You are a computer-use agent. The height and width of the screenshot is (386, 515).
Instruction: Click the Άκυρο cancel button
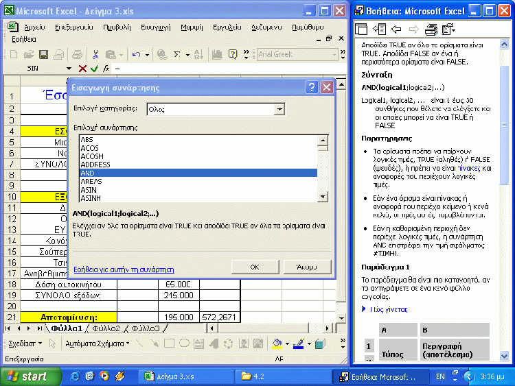307,267
